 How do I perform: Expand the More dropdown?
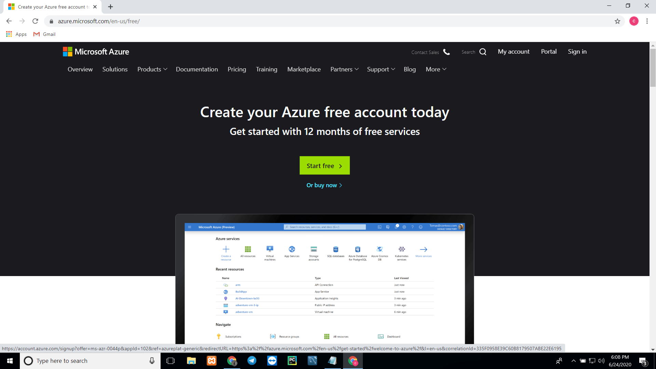click(436, 69)
